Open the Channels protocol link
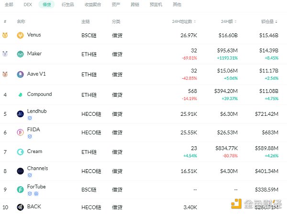Screen dimensions: 287x214 point(37,168)
